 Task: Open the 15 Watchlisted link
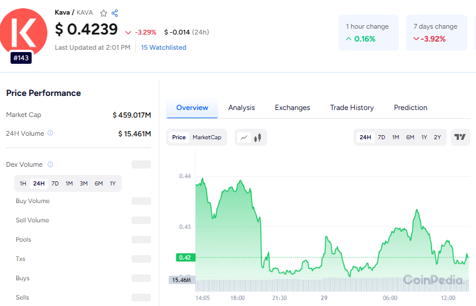[163, 47]
